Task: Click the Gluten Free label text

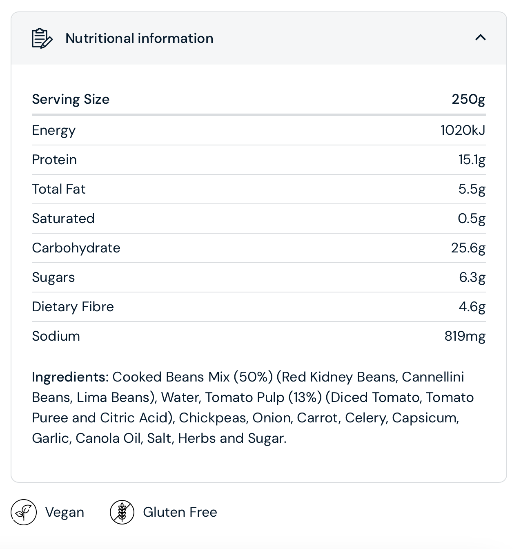Action: tap(180, 512)
